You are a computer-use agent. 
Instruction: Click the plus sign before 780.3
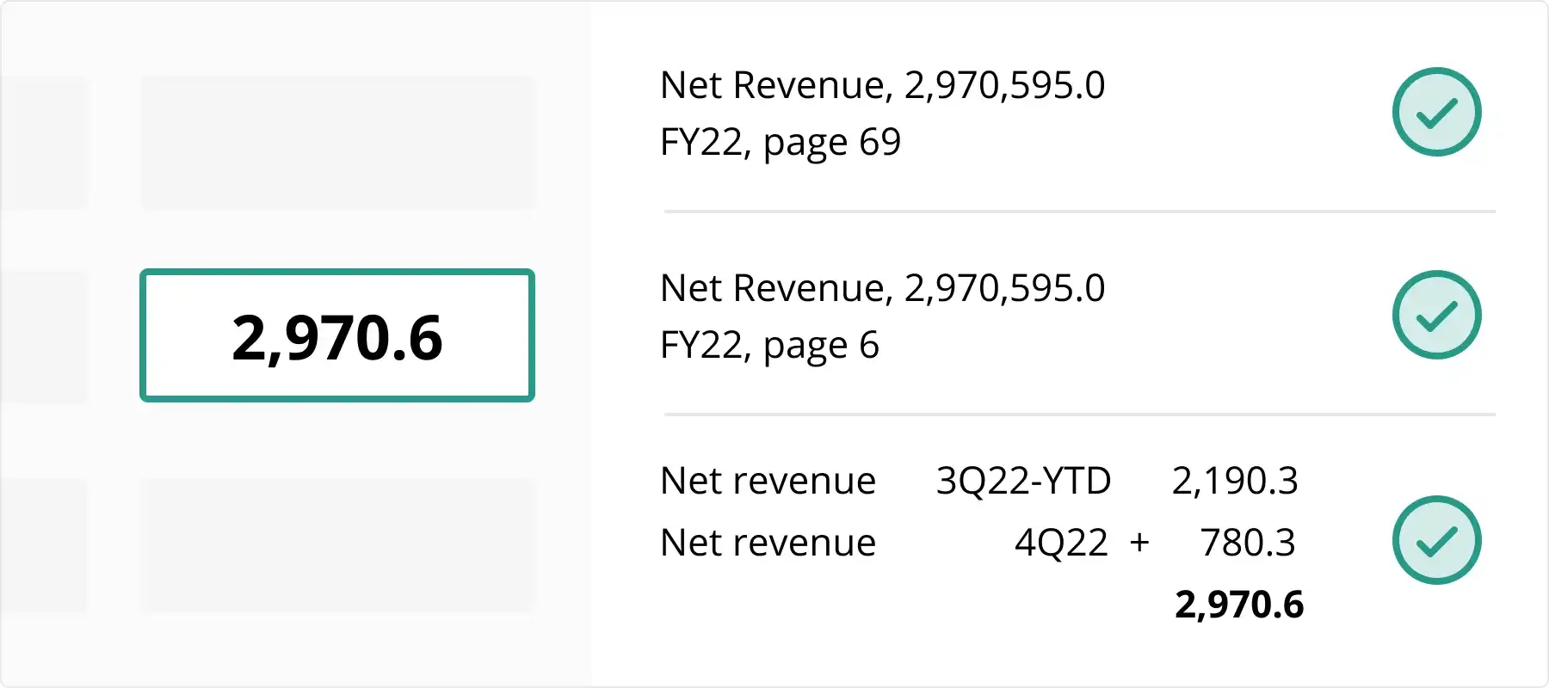1139,543
